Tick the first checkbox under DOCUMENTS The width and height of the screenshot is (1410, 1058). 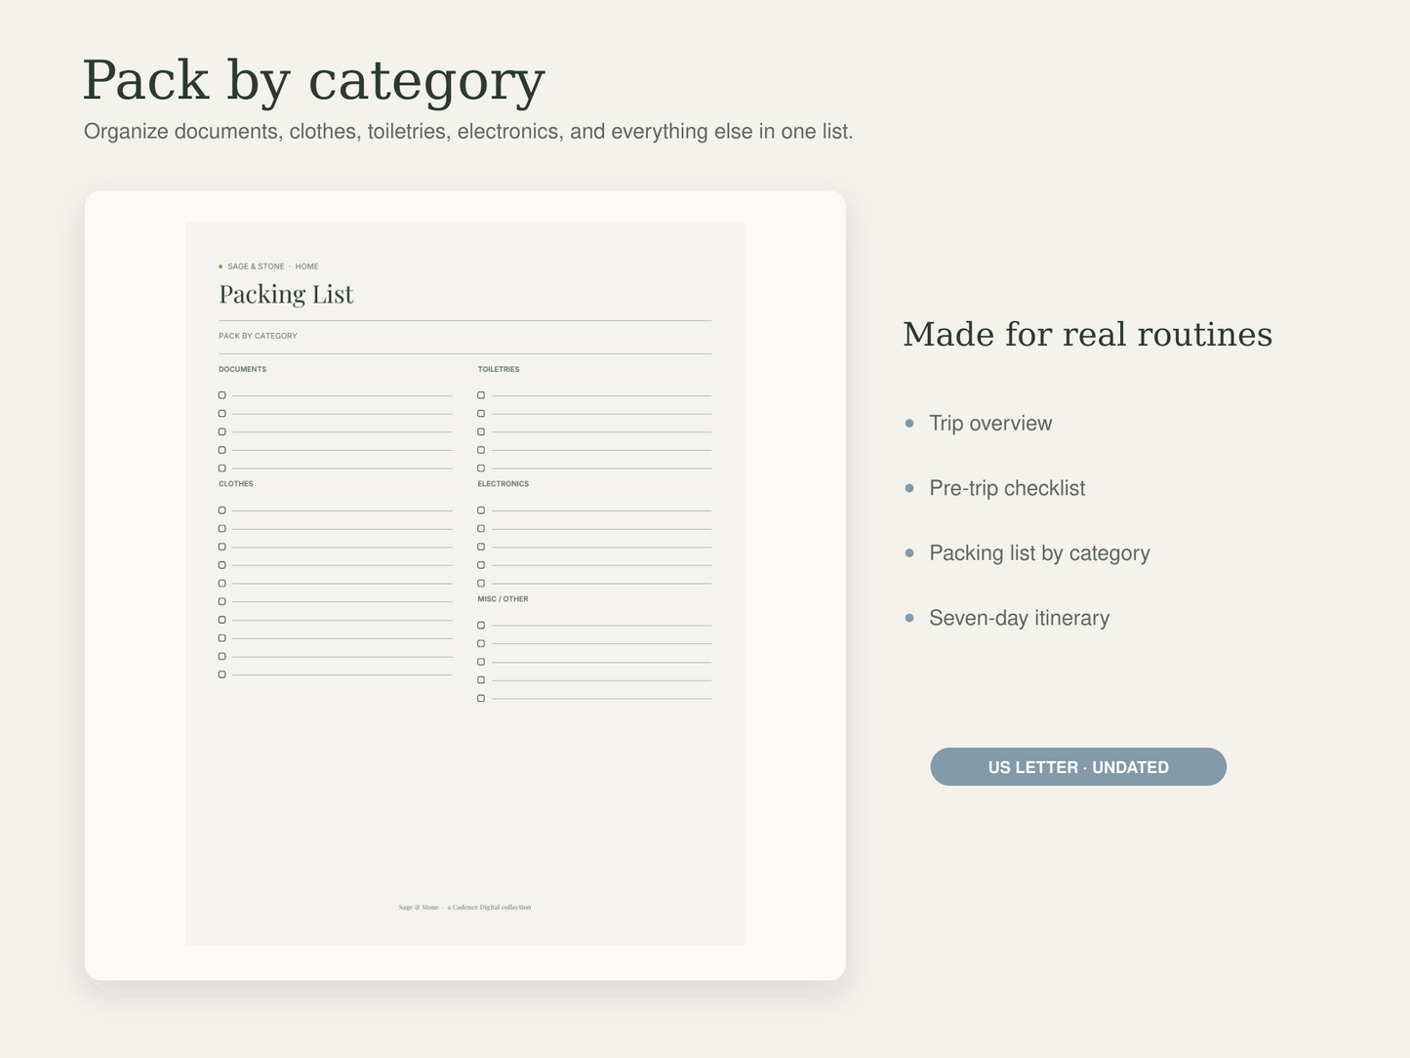point(222,395)
